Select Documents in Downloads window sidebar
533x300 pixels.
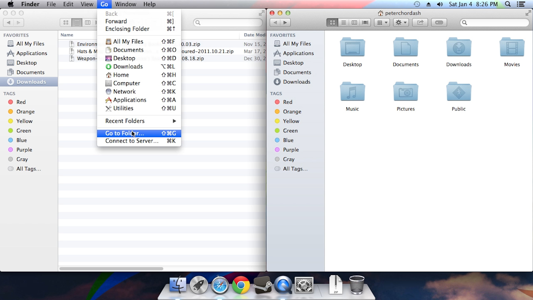pyautogui.click(x=29, y=72)
